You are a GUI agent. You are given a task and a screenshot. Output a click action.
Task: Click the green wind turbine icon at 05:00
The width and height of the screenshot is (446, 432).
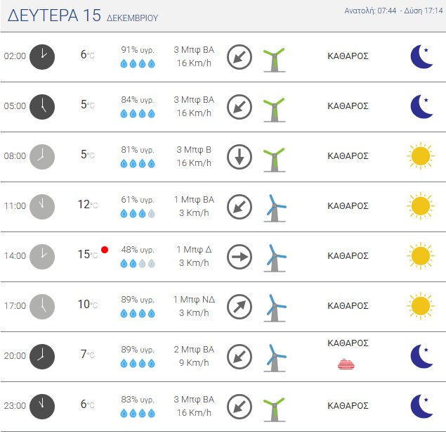(x=273, y=106)
